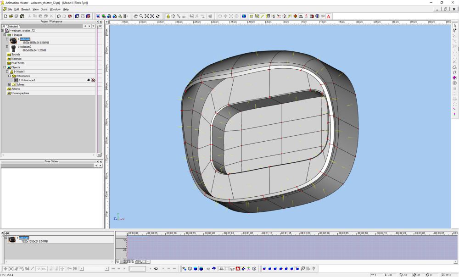Viewport: 459px width, 277px height.
Task: Open the Tools menu
Action: (44, 9)
